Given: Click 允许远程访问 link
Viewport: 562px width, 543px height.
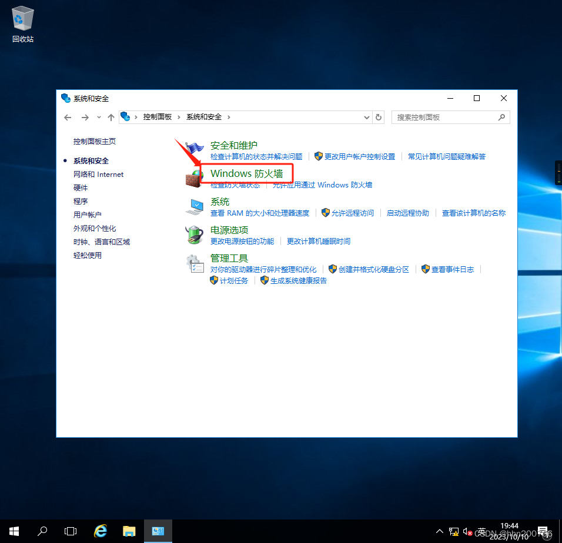Looking at the screenshot, I should click(x=352, y=213).
